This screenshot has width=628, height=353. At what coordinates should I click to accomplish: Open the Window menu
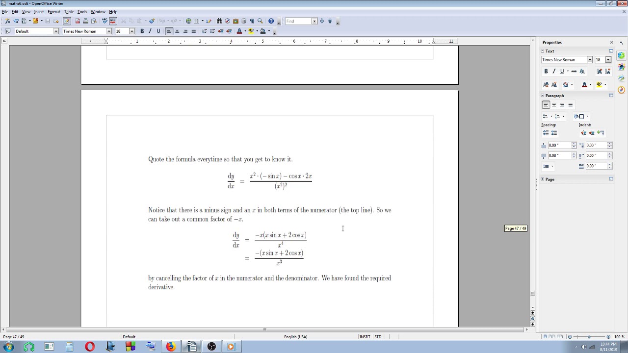click(x=98, y=12)
